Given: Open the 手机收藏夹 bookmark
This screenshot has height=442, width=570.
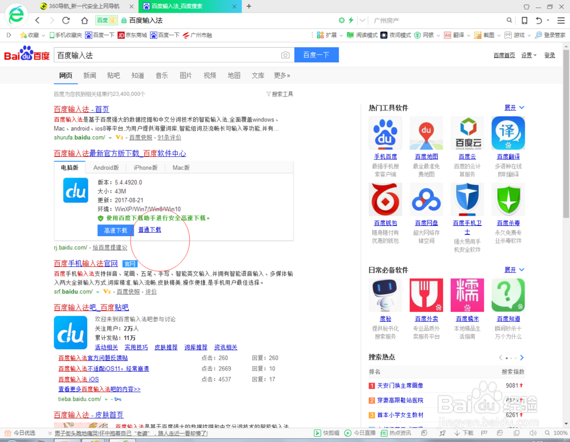Looking at the screenshot, I should [66, 35].
